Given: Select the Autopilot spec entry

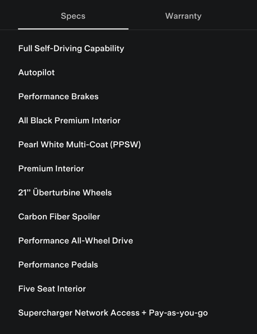Looking at the screenshot, I should coord(36,72).
